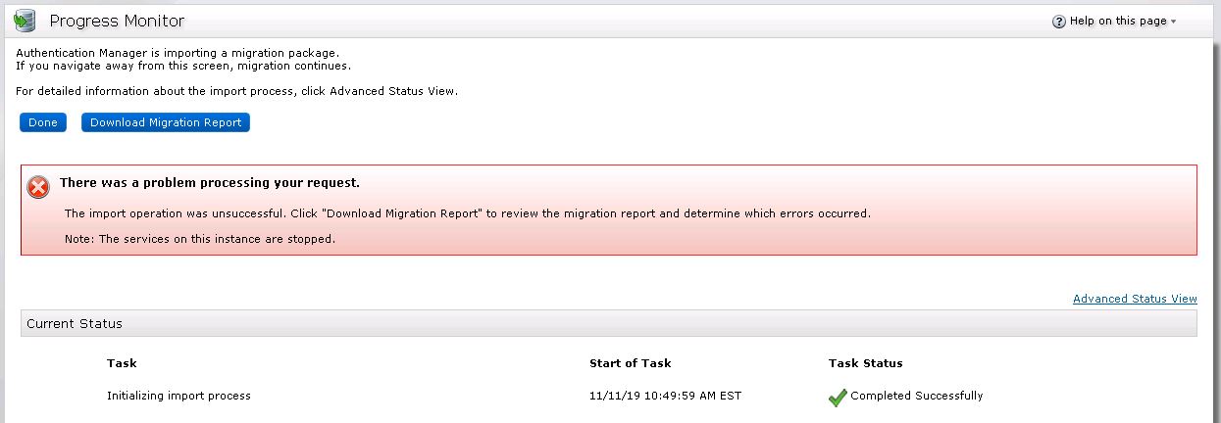Click the Completed Successfully status text
Image resolution: width=1221 pixels, height=423 pixels.
pos(916,396)
